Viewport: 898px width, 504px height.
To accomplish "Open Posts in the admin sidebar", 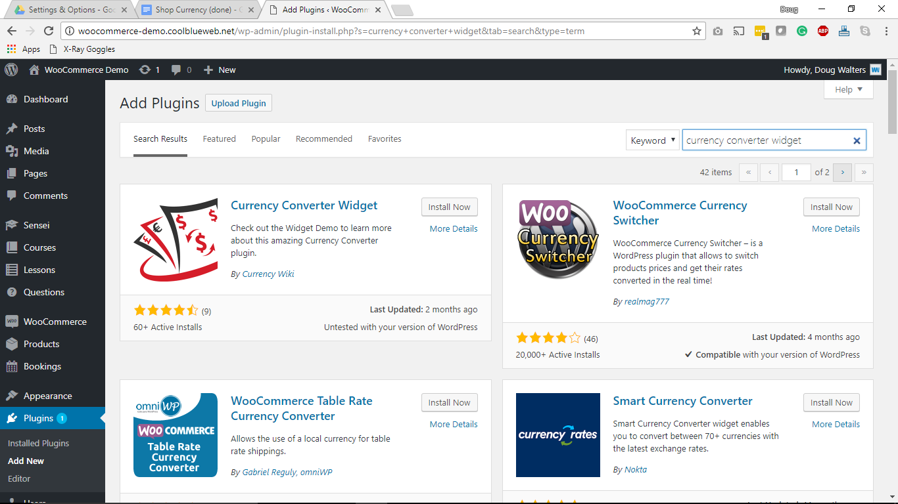I will tap(34, 129).
